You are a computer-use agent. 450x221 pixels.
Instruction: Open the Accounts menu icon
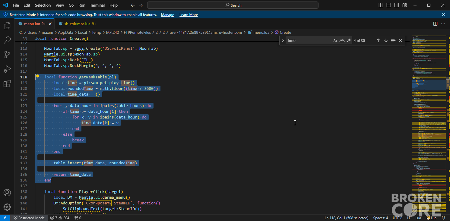coord(7,193)
